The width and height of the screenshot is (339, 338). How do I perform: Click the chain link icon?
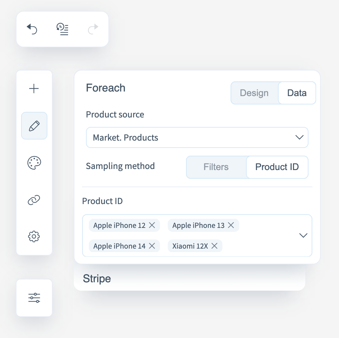click(34, 200)
